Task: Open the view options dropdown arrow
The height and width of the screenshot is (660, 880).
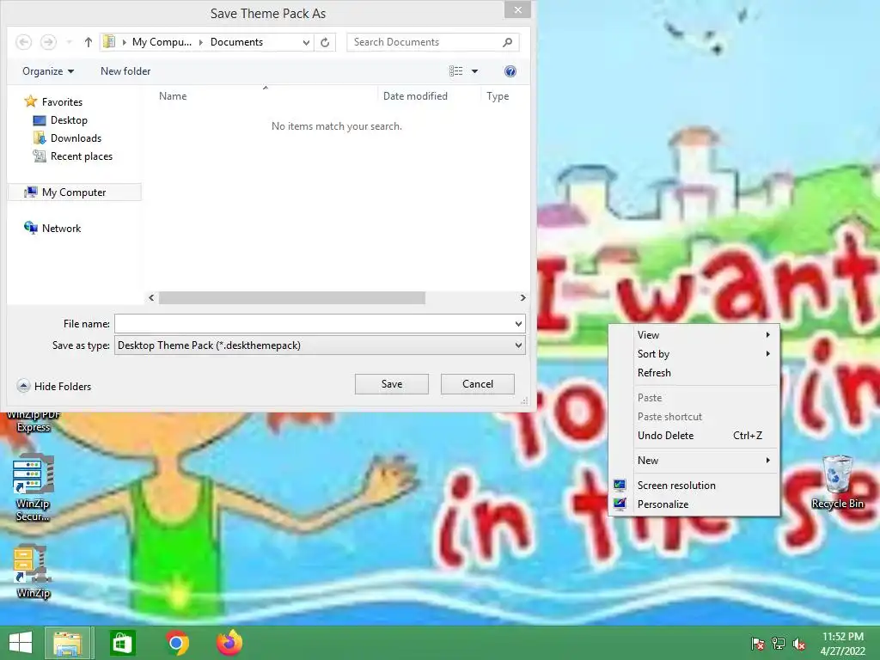Action: (x=474, y=71)
